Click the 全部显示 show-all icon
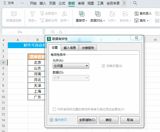This screenshot has width=160, height=132. pos(42,14)
